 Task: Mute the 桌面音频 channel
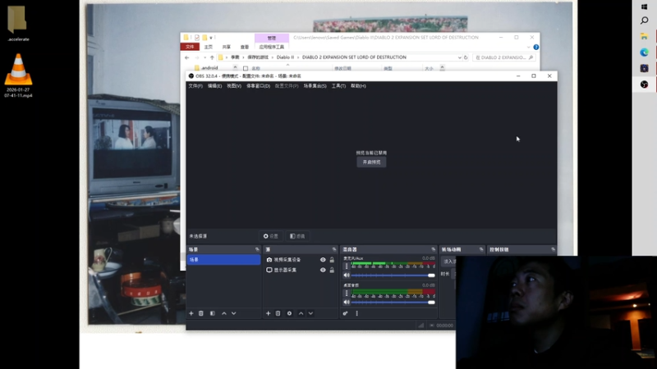point(347,302)
